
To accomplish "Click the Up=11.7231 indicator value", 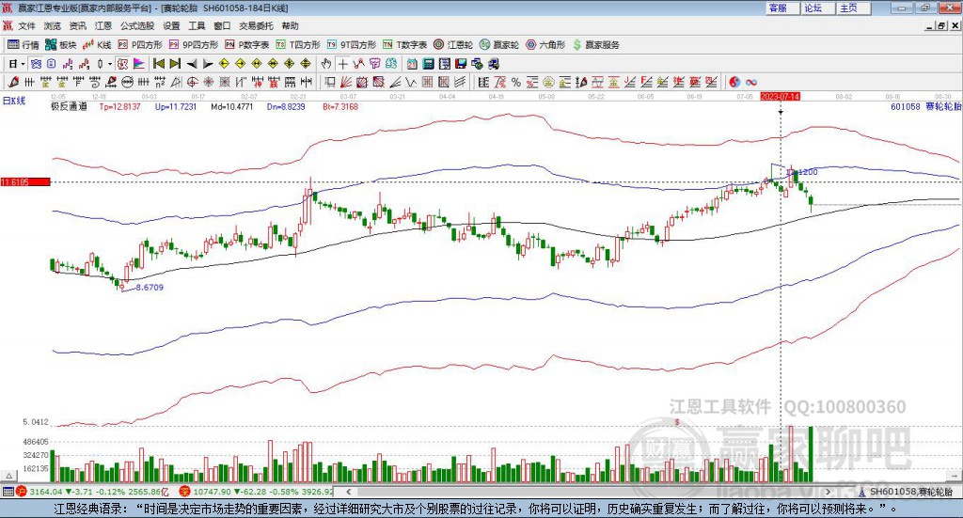I will click(x=176, y=106).
